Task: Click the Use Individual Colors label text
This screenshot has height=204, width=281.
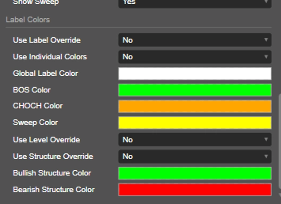Action: click(50, 57)
